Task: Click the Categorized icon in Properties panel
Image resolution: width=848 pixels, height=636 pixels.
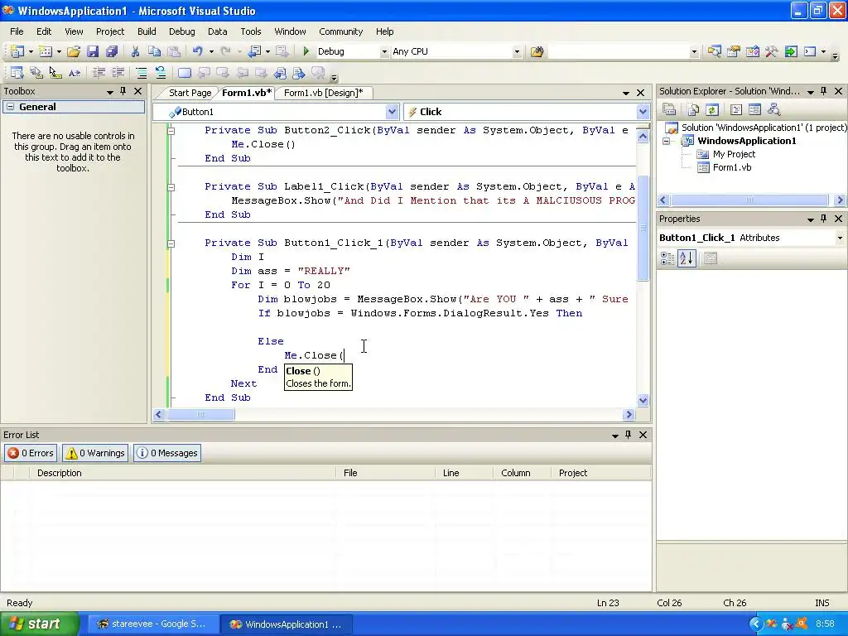Action: point(667,258)
